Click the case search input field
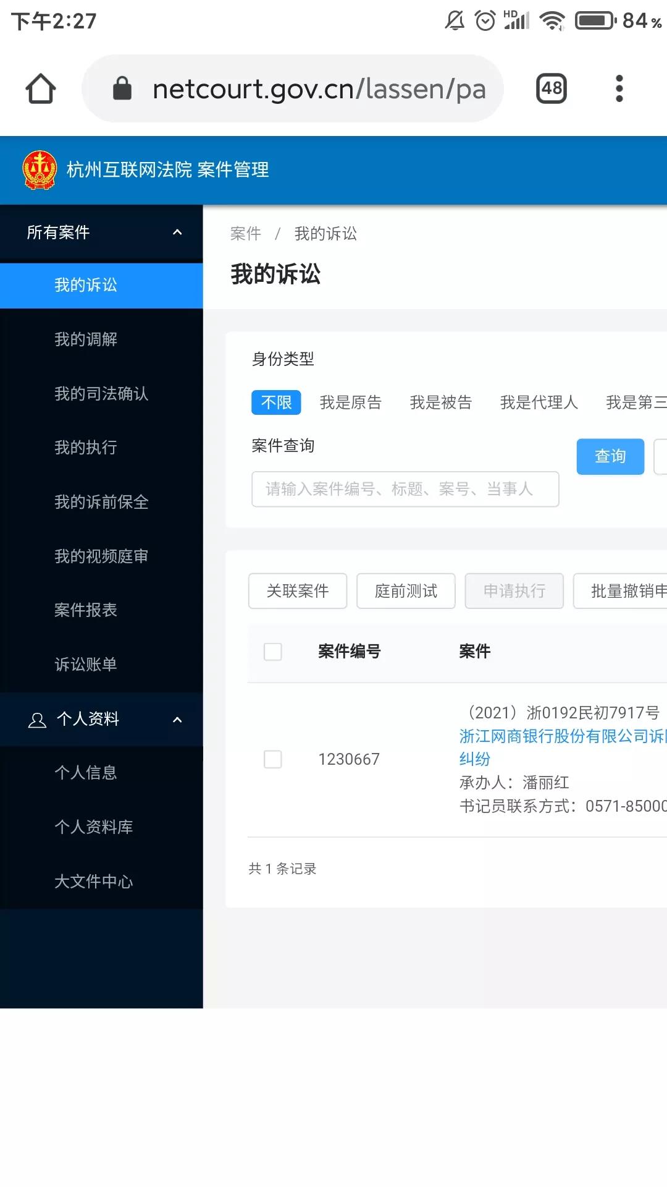This screenshot has height=1187, width=667. [405, 490]
